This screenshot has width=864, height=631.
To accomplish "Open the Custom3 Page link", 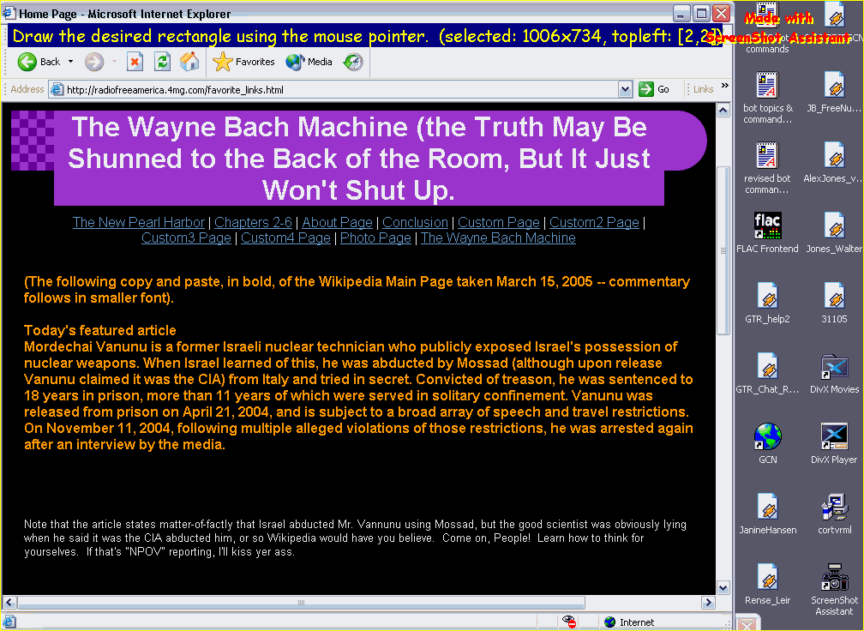I will point(186,237).
